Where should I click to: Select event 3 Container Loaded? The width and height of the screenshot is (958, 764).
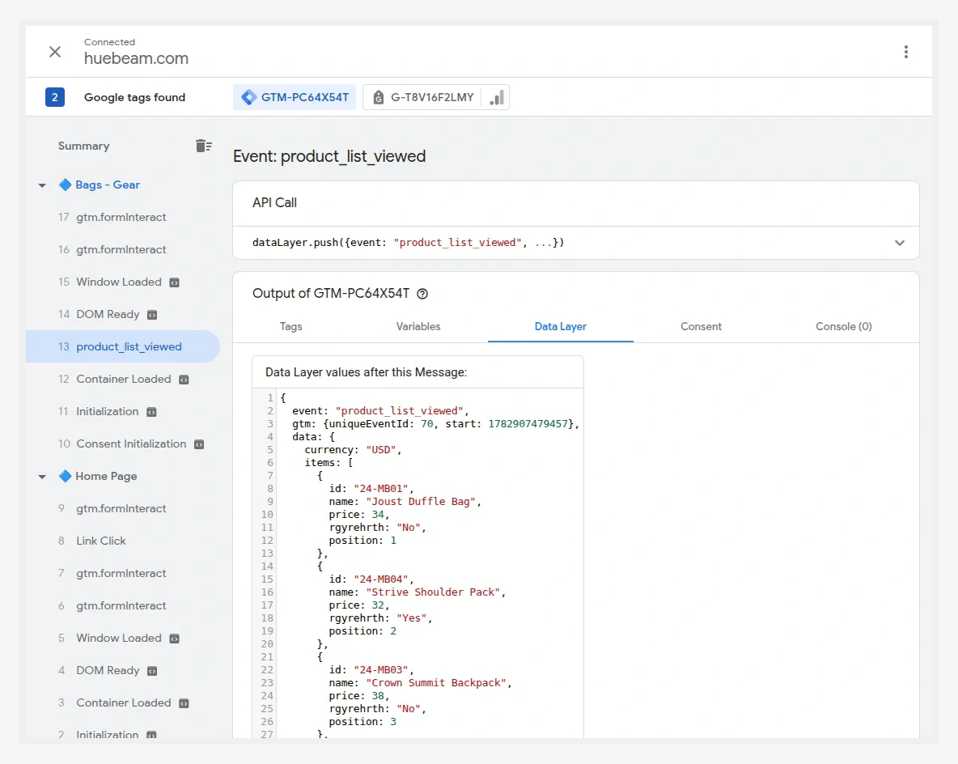[122, 702]
